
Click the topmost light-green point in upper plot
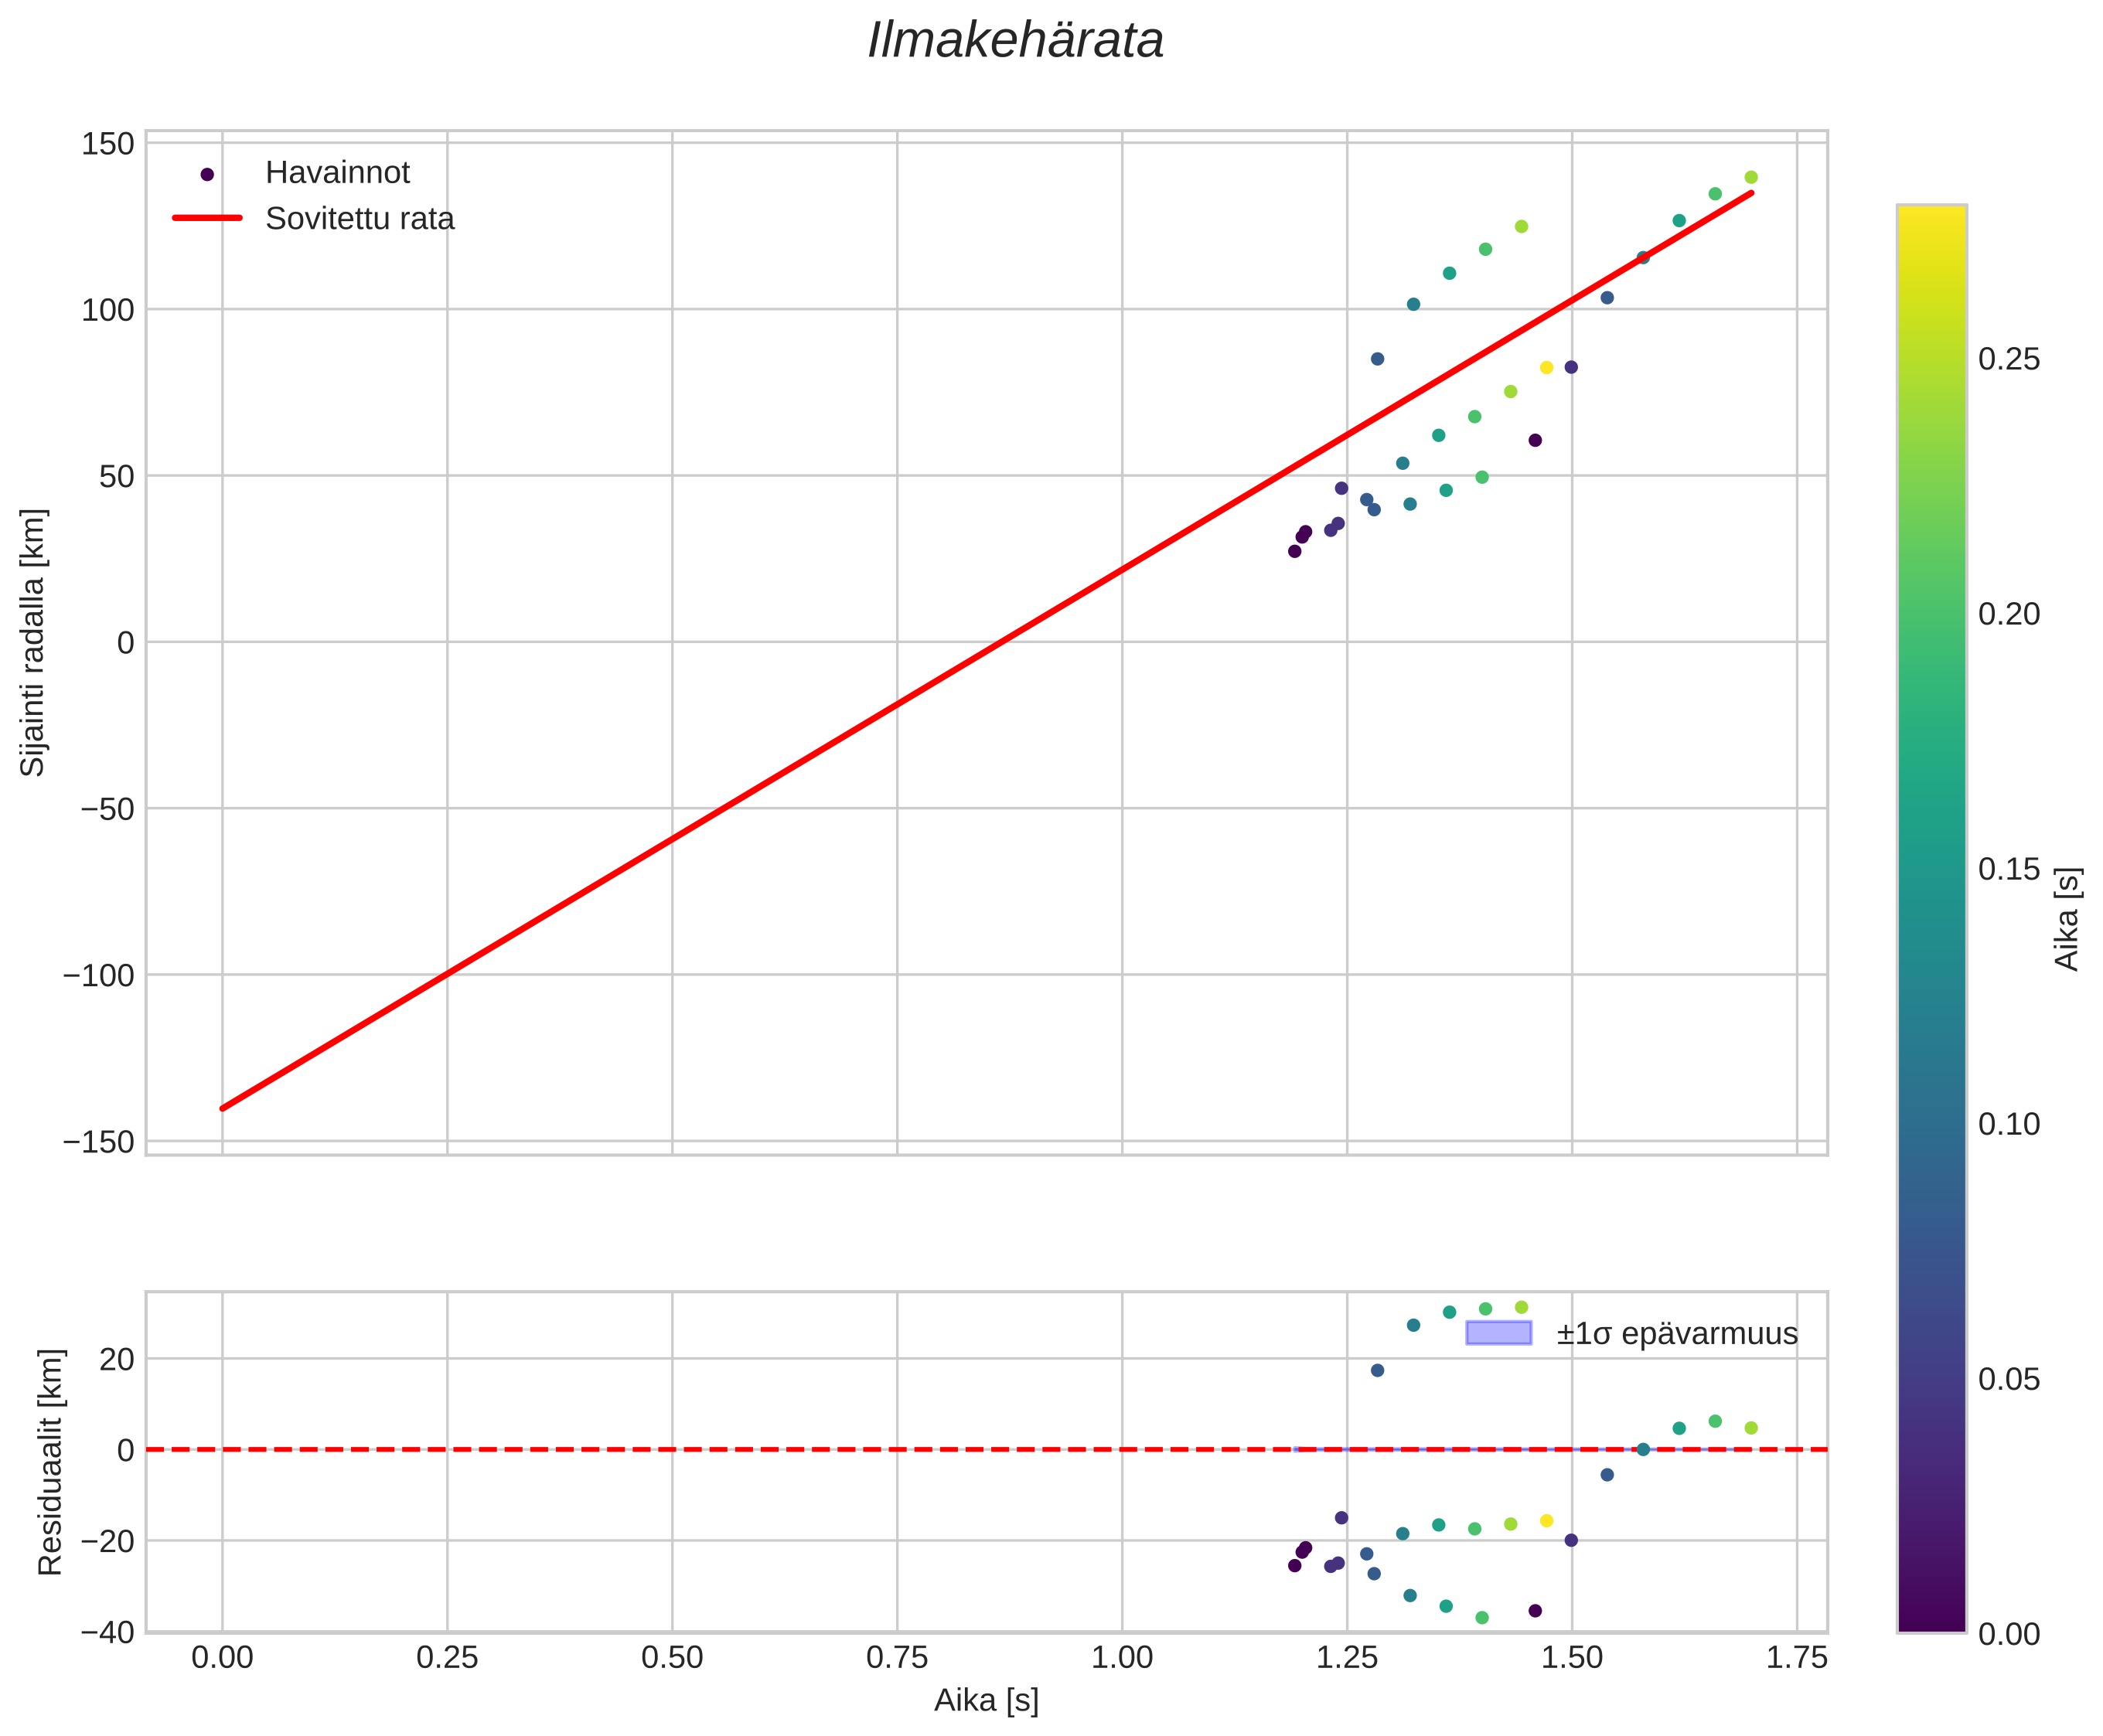pos(1751,177)
